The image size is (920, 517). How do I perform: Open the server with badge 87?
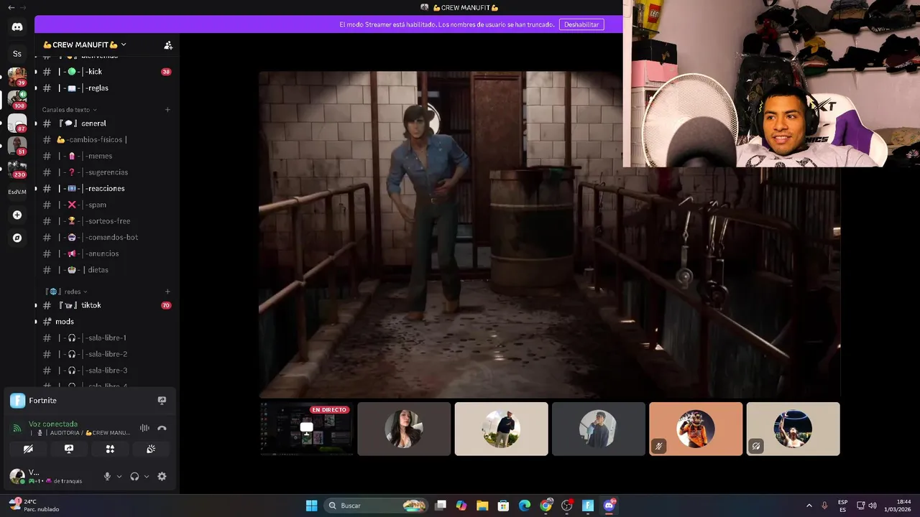point(17,122)
